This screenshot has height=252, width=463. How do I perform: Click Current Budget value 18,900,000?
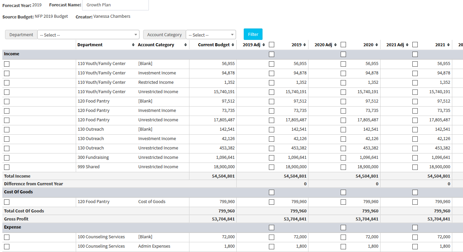[x=224, y=167]
